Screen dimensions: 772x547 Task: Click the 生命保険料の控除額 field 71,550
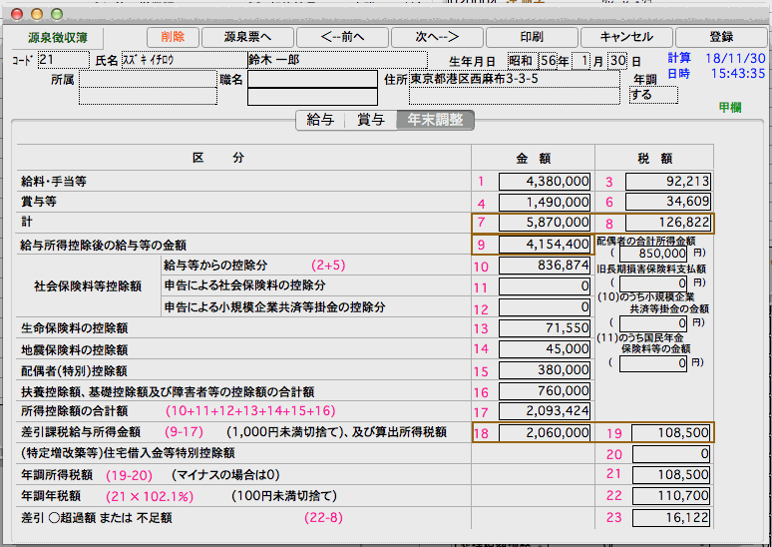(545, 328)
